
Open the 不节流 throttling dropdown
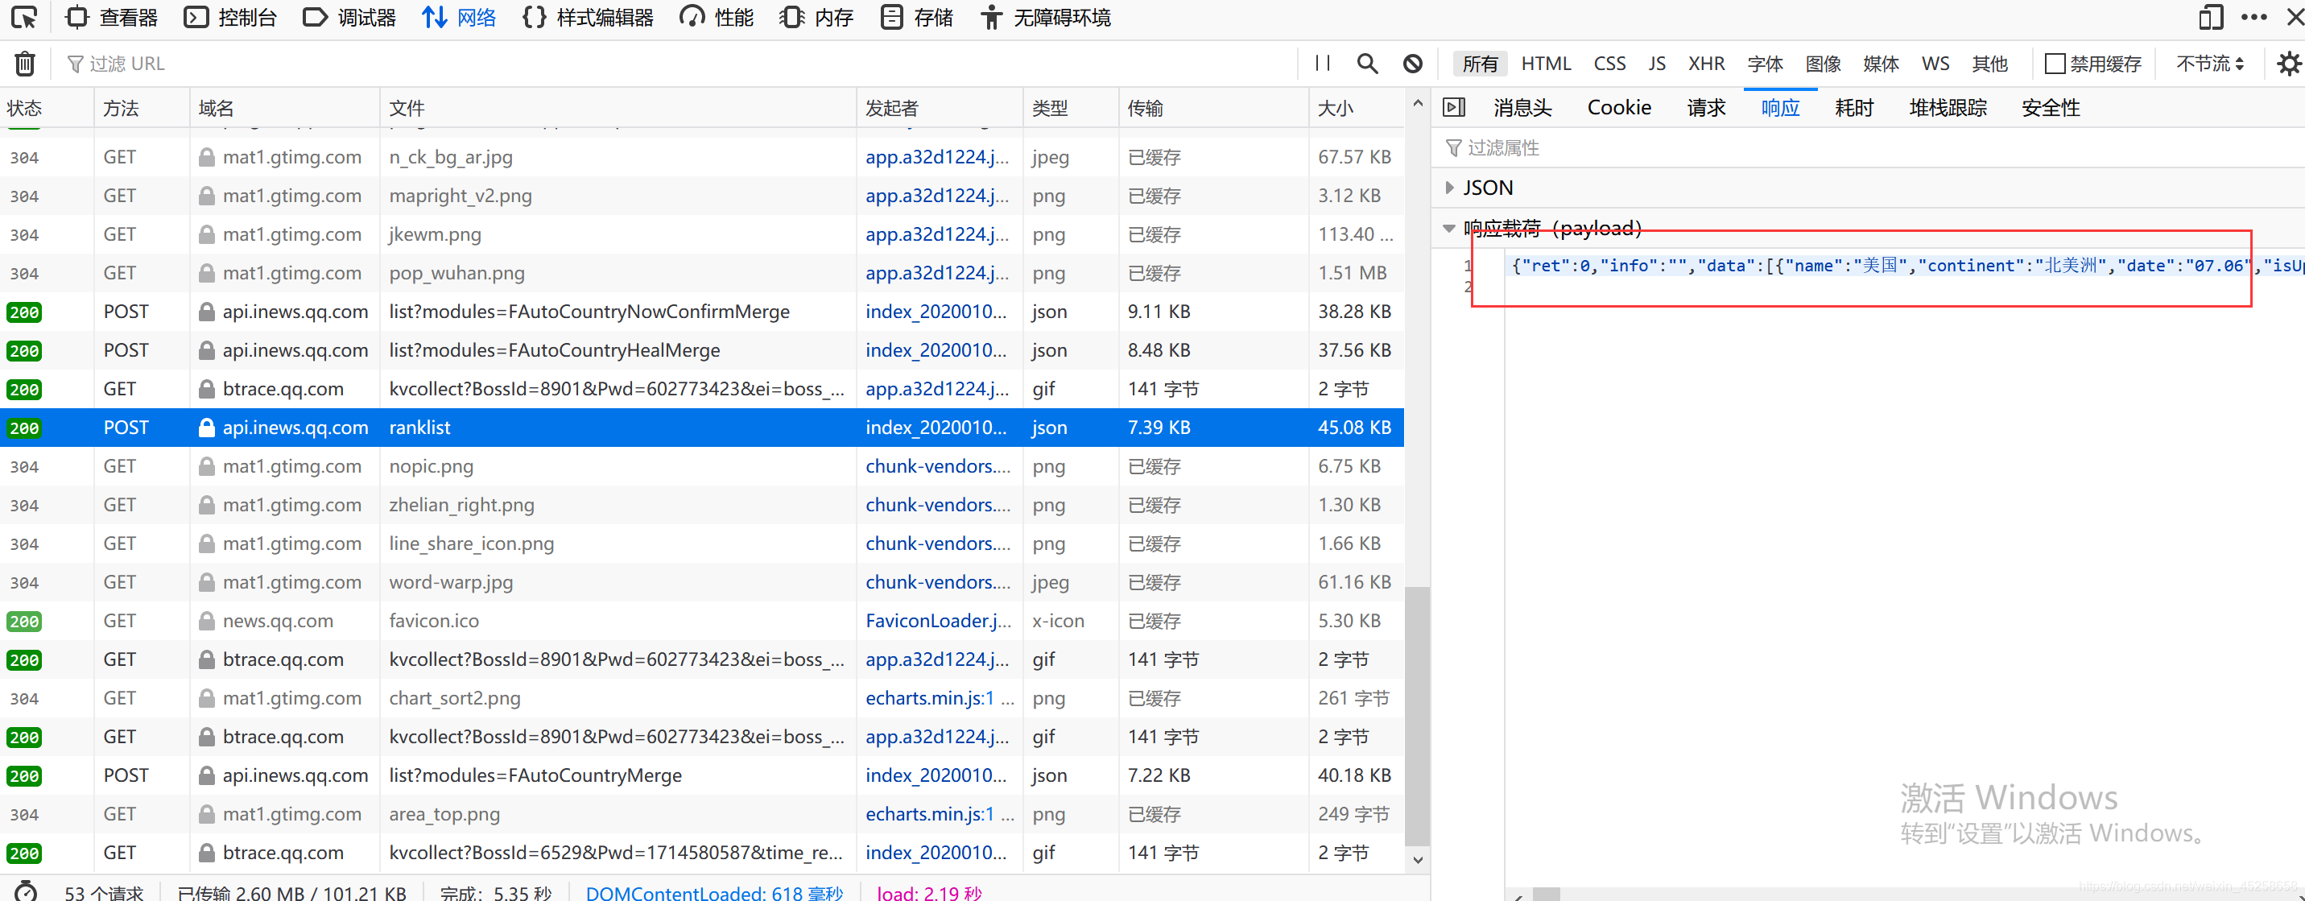click(x=2210, y=64)
